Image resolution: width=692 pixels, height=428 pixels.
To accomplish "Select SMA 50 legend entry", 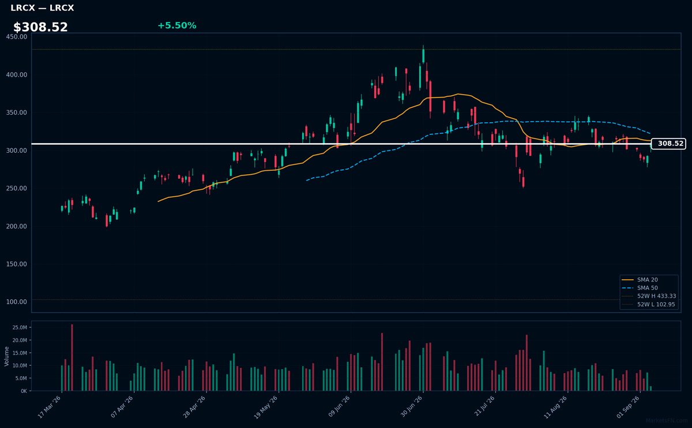I will (646, 287).
